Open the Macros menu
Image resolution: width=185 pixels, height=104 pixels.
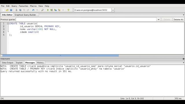33,6
